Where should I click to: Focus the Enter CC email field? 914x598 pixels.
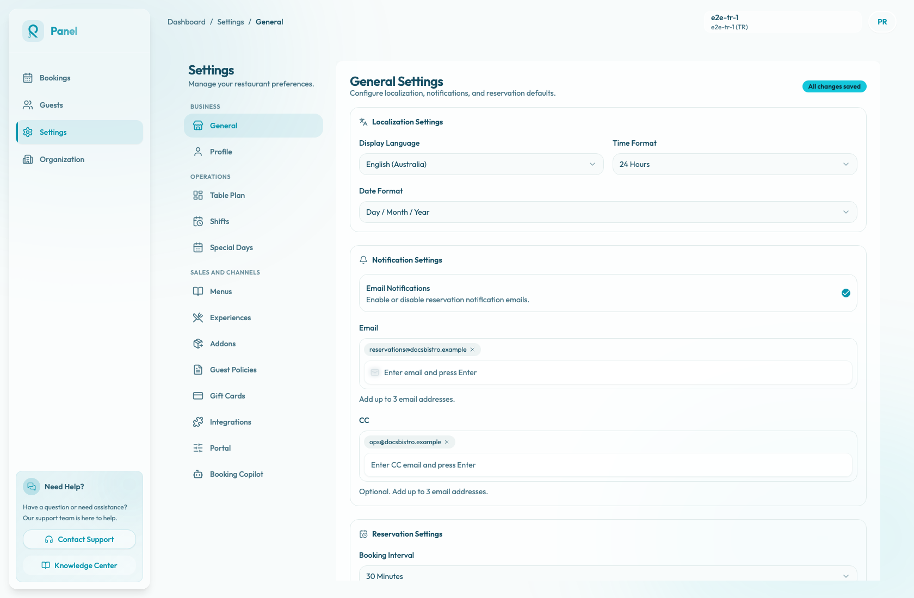(608, 465)
